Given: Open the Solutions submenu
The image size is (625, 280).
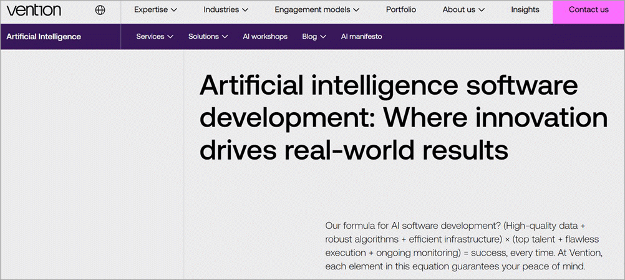Looking at the screenshot, I should (x=208, y=37).
